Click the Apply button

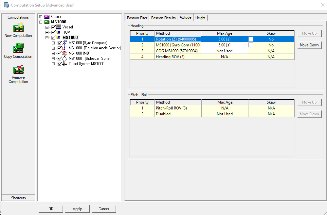(x=77, y=209)
